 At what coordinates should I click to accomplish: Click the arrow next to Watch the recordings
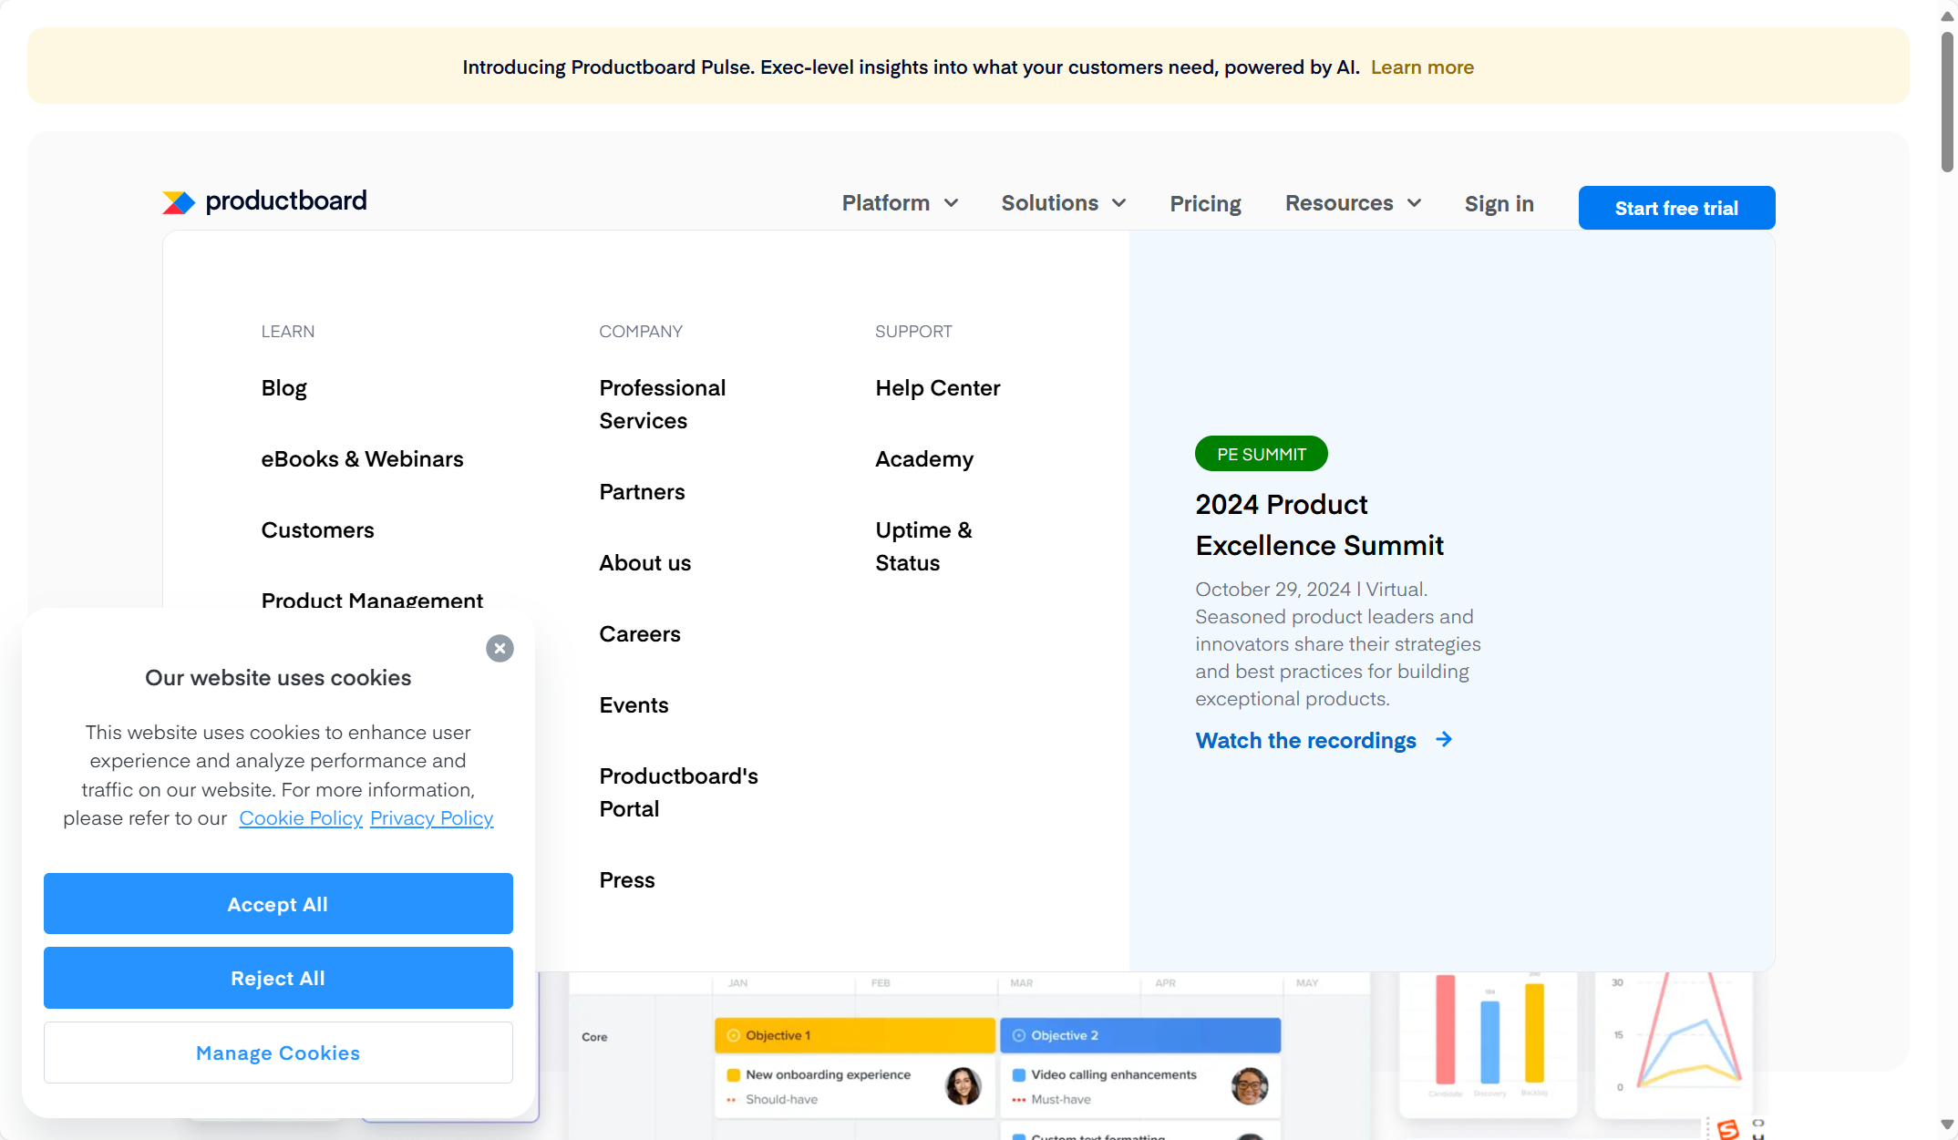[x=1444, y=739]
